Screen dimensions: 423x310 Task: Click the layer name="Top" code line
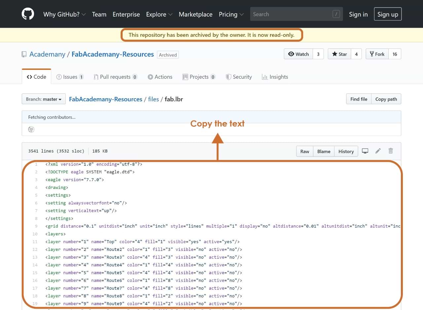coord(142,242)
